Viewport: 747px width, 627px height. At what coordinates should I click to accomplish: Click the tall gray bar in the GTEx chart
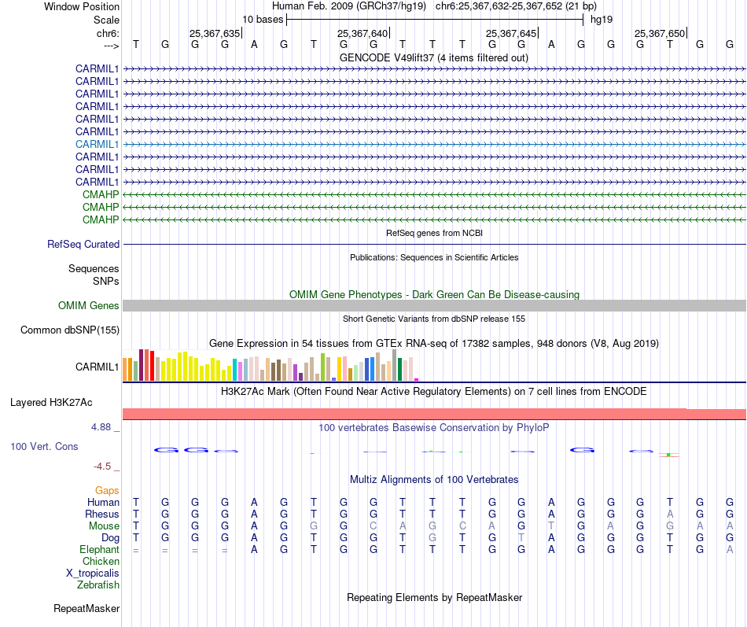[x=395, y=365]
